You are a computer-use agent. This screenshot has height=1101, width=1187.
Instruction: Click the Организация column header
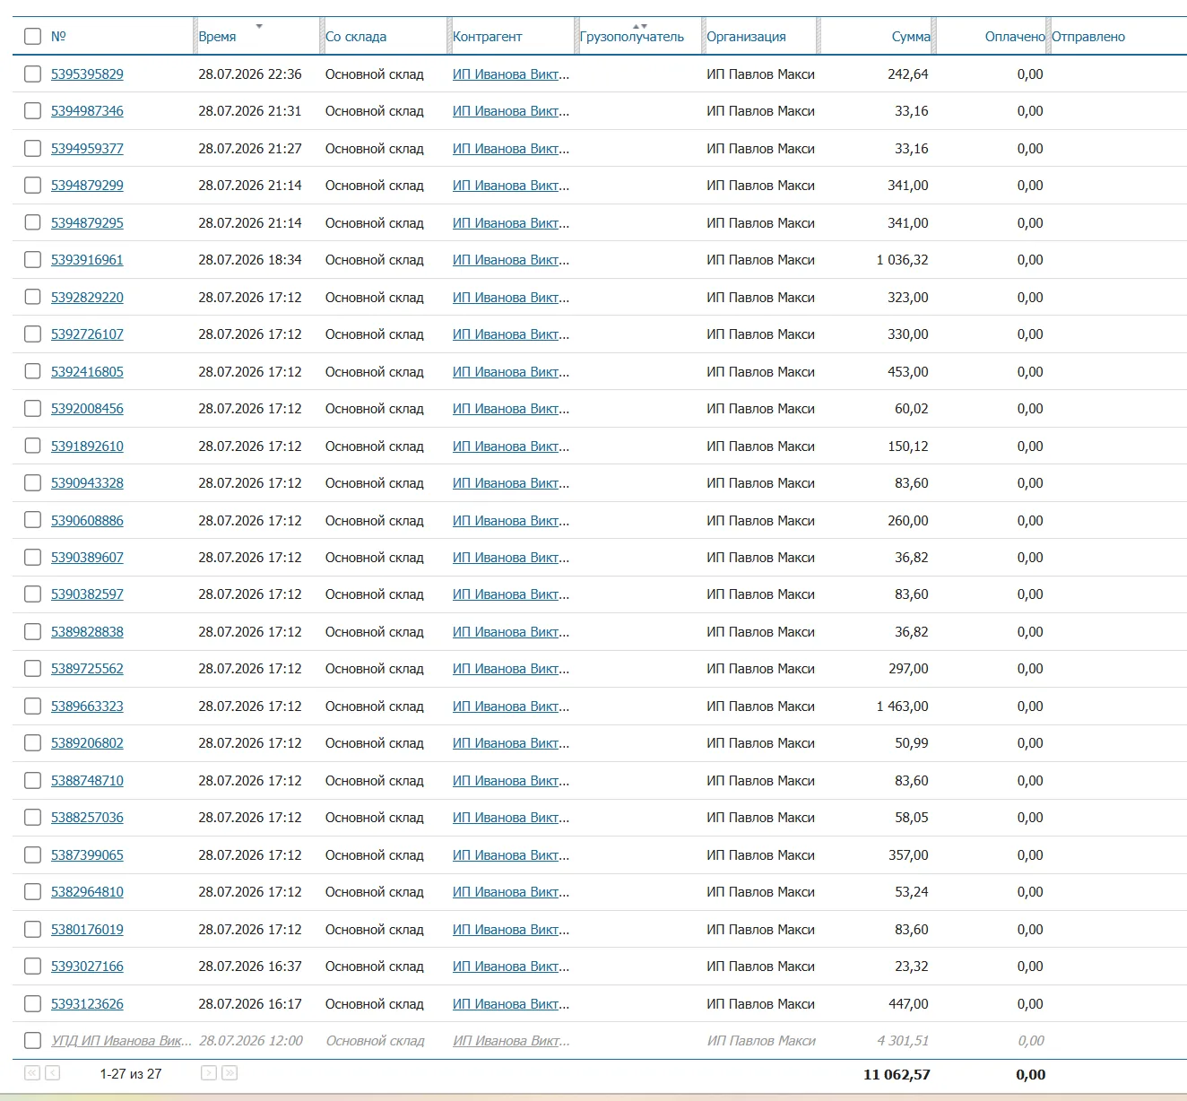(x=746, y=37)
